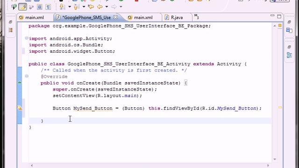Click toolbar icon with green dot beside highlighter
Viewport: 299px width, 168px height.
[14, 7]
